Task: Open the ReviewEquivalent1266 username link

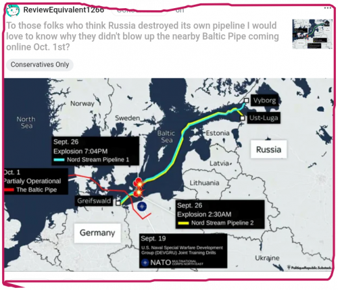Action: (x=64, y=9)
